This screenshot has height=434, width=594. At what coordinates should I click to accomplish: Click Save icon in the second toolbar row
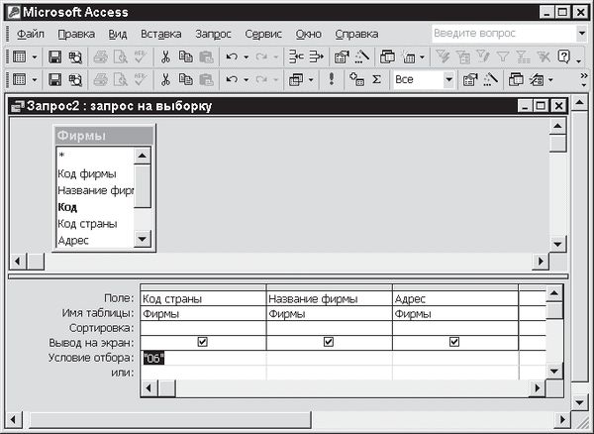tap(55, 79)
